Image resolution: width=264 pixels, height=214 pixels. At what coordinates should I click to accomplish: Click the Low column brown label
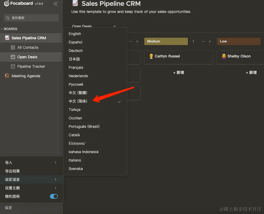pos(239,41)
